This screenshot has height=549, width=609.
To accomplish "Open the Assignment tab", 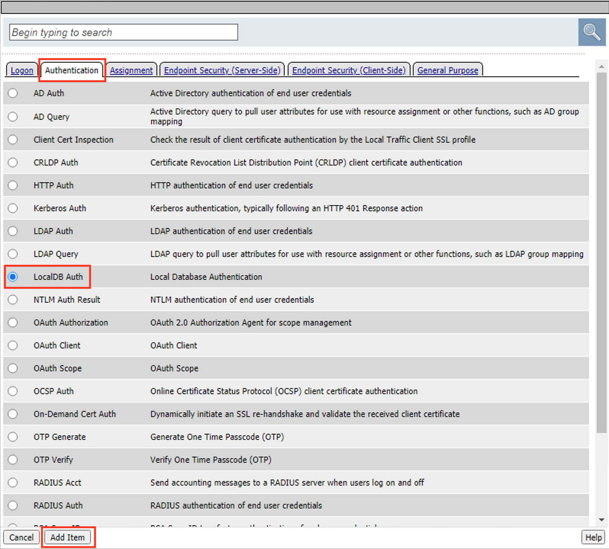I will pos(131,70).
